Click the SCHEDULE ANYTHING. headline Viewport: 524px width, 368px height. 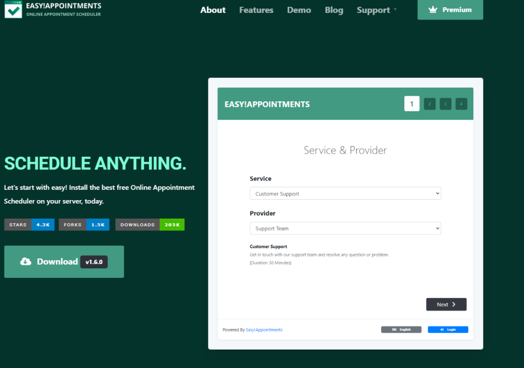click(95, 163)
